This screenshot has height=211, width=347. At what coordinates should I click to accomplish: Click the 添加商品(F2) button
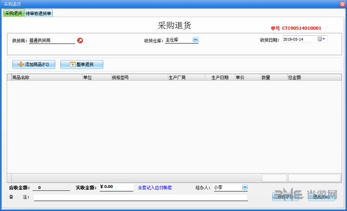pos(34,65)
